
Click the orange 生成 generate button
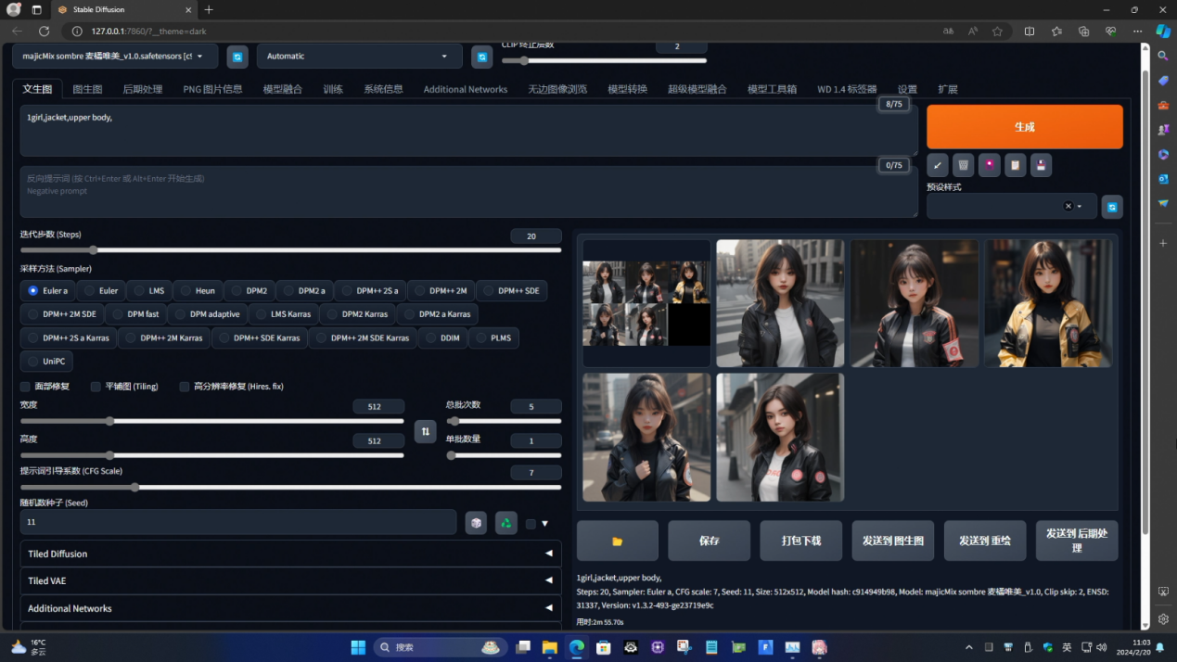[1024, 126]
